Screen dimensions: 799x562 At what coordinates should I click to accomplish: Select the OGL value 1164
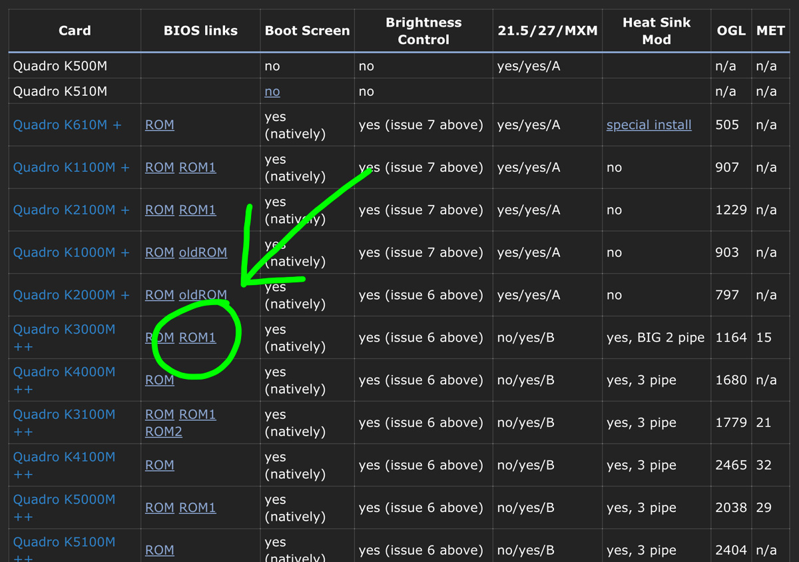tap(731, 338)
